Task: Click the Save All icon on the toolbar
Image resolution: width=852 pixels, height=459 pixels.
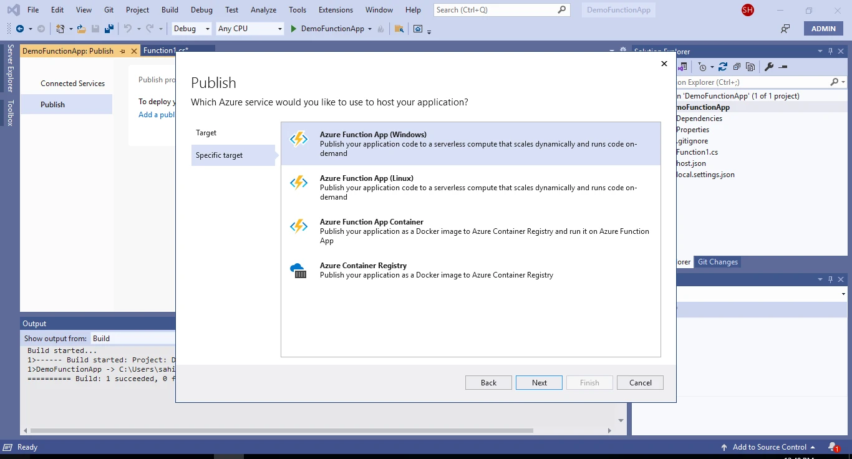Action: [109, 29]
